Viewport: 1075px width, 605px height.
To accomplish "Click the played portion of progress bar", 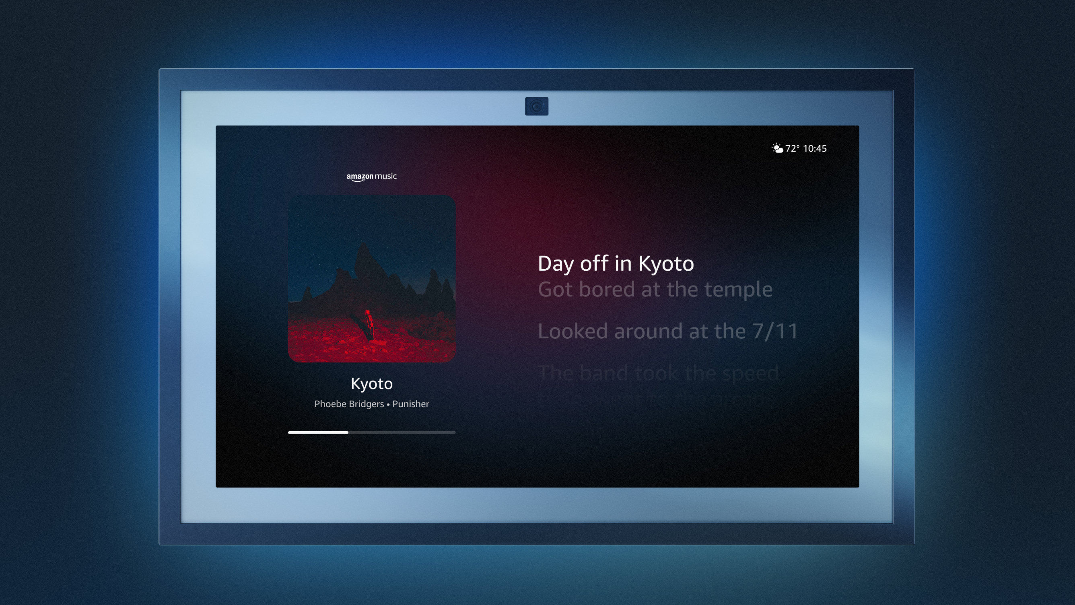I will (317, 432).
